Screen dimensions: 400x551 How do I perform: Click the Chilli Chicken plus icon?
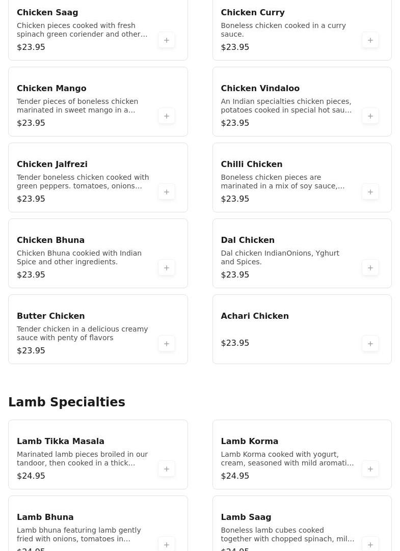pyautogui.click(x=370, y=192)
